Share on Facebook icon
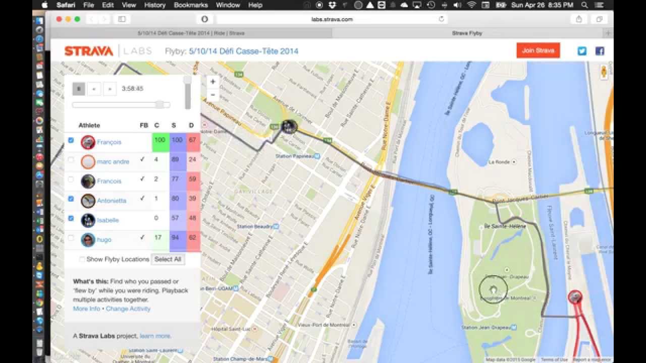 point(600,51)
